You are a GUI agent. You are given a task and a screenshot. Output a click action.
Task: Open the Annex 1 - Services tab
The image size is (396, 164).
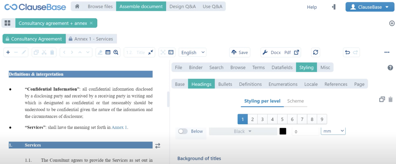pyautogui.click(x=91, y=39)
